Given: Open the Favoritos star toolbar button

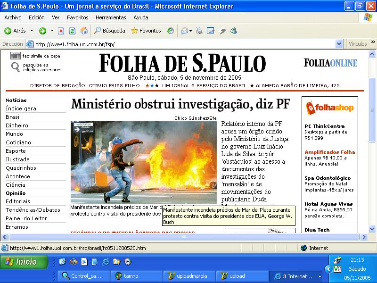Looking at the screenshot, I should tap(146, 31).
